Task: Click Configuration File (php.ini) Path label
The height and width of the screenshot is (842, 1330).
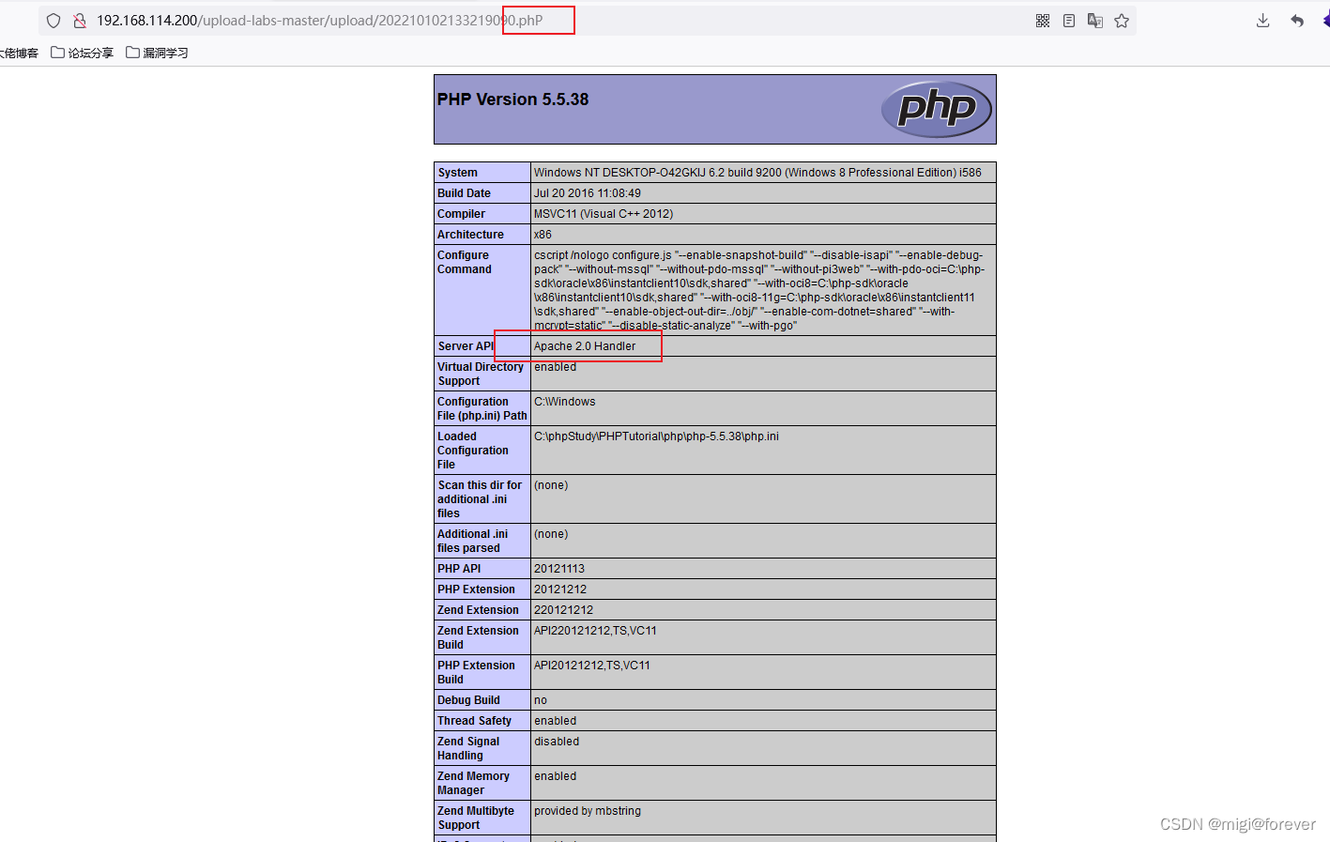Action: tap(482, 408)
